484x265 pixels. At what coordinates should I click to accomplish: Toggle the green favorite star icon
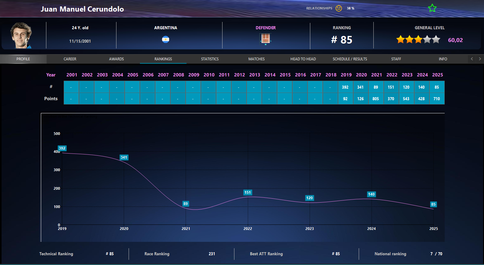(x=432, y=8)
